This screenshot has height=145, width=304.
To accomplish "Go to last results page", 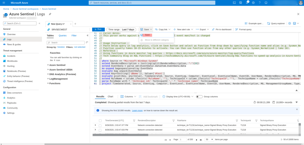I will (x=201, y=140).
